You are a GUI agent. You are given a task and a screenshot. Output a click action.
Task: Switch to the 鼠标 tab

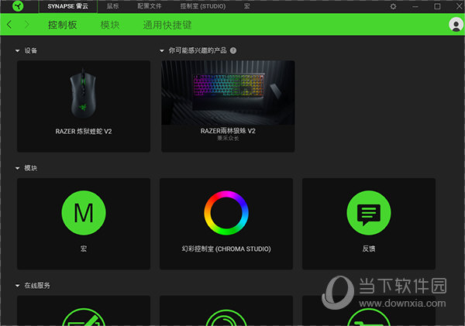112,6
